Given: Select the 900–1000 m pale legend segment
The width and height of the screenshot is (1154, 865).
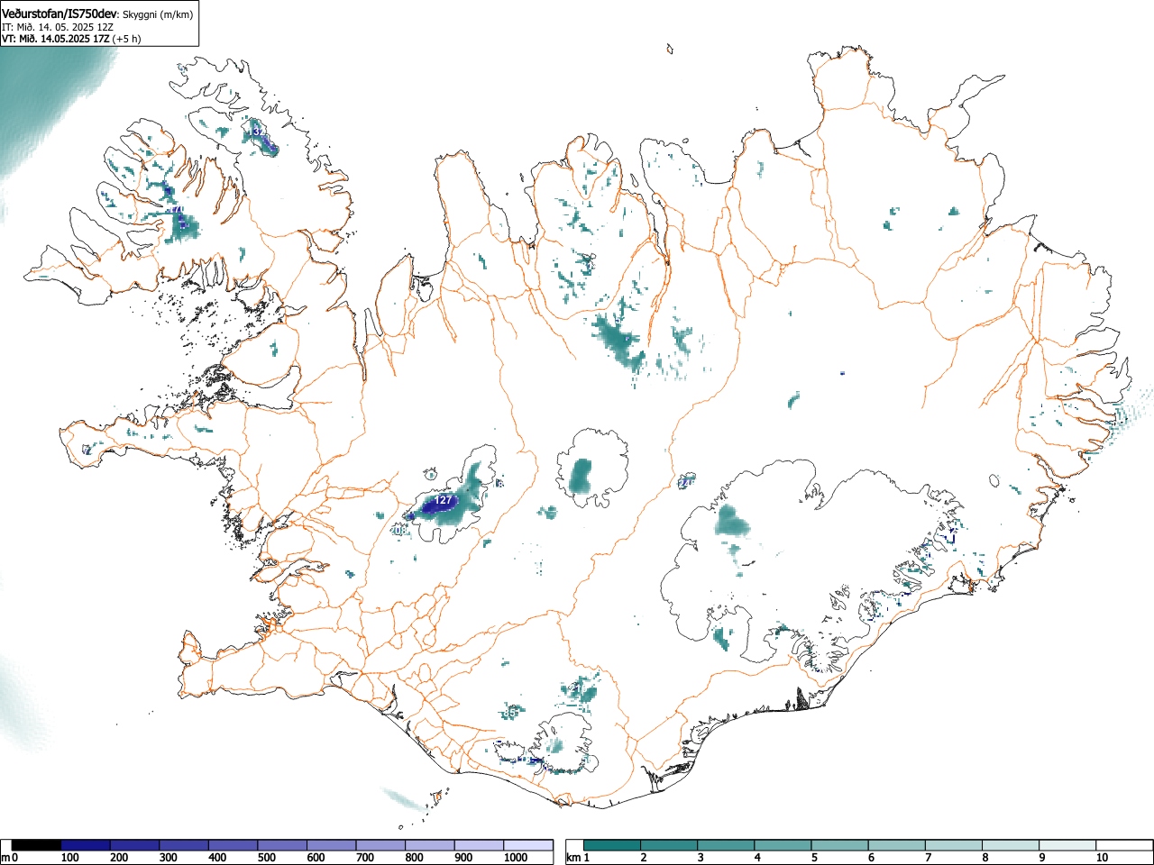Looking at the screenshot, I should 479,845.
